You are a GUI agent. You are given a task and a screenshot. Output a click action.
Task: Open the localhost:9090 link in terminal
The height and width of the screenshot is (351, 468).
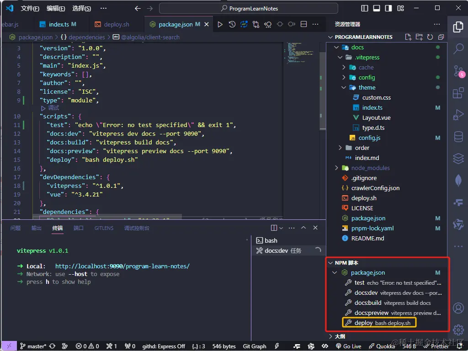pyautogui.click(x=122, y=266)
